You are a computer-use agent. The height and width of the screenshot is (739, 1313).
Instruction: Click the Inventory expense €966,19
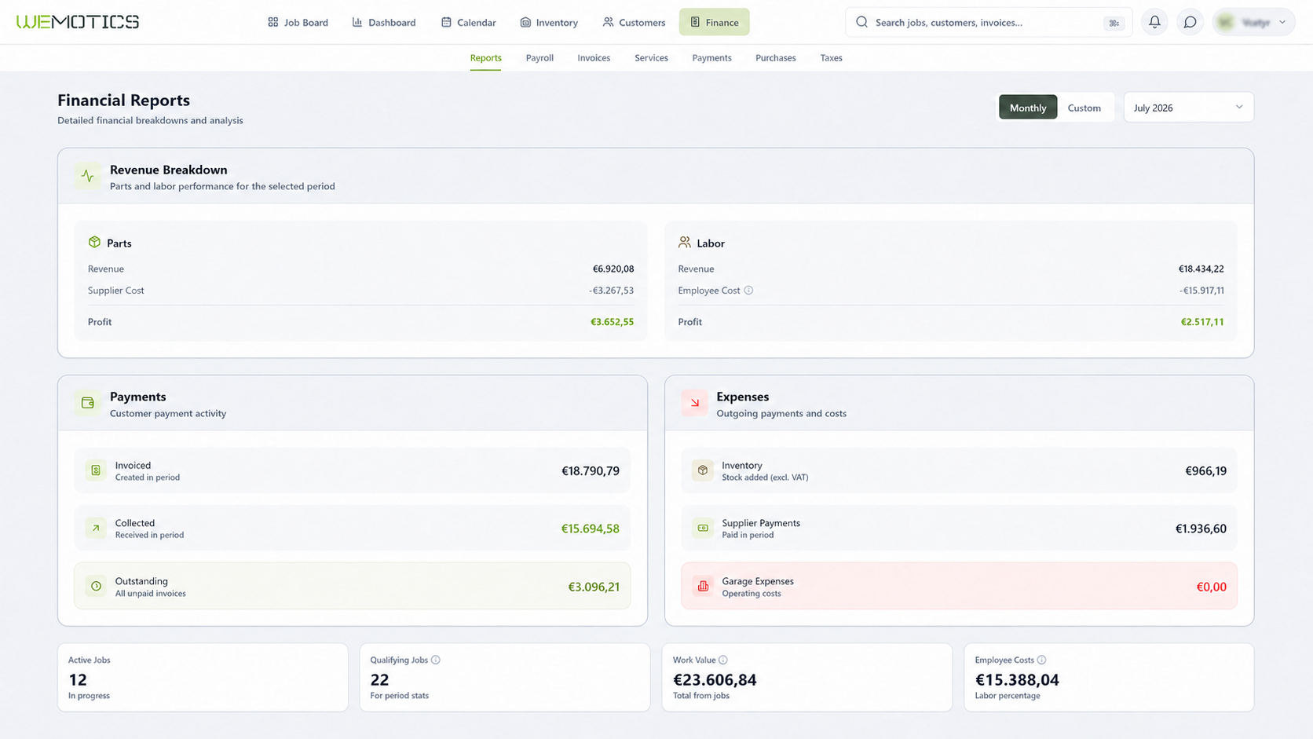1205,471
